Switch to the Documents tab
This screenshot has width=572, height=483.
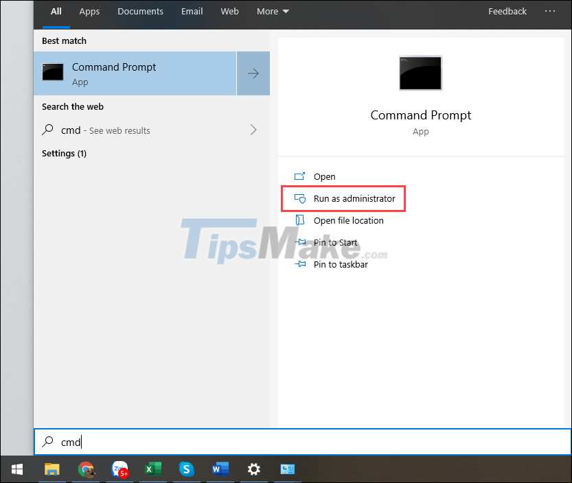(140, 11)
